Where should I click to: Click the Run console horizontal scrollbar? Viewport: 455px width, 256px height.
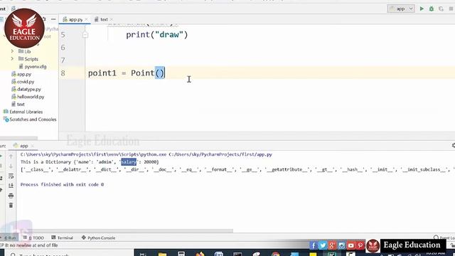125,231
